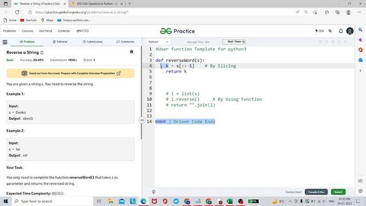Click the Read aloud icon in address bar
The width and height of the screenshot is (366, 206).
297,12
